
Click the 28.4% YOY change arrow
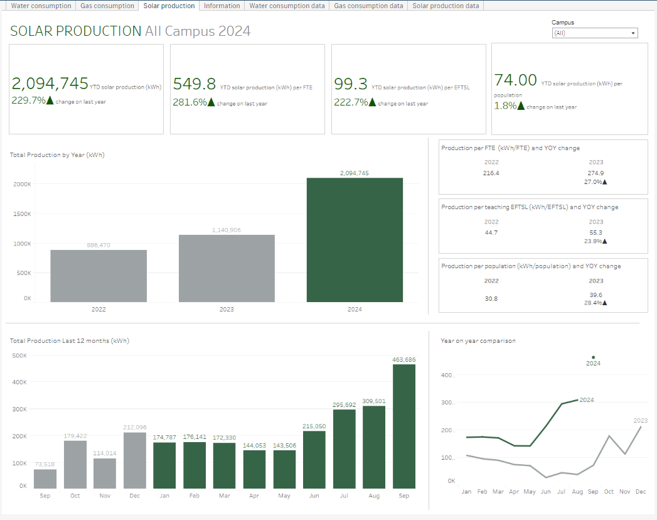click(605, 303)
